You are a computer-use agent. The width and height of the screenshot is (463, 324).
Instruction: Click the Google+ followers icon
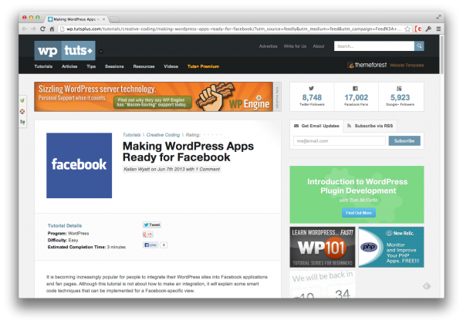coord(399,88)
